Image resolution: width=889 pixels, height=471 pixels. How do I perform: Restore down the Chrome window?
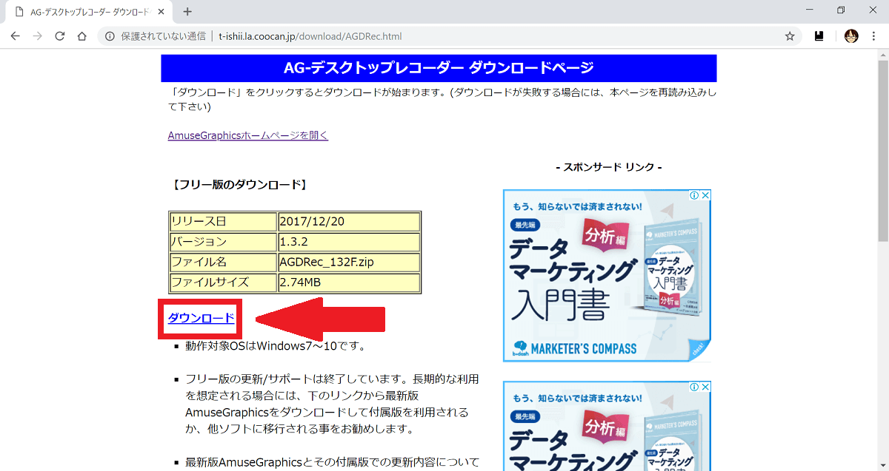click(841, 10)
